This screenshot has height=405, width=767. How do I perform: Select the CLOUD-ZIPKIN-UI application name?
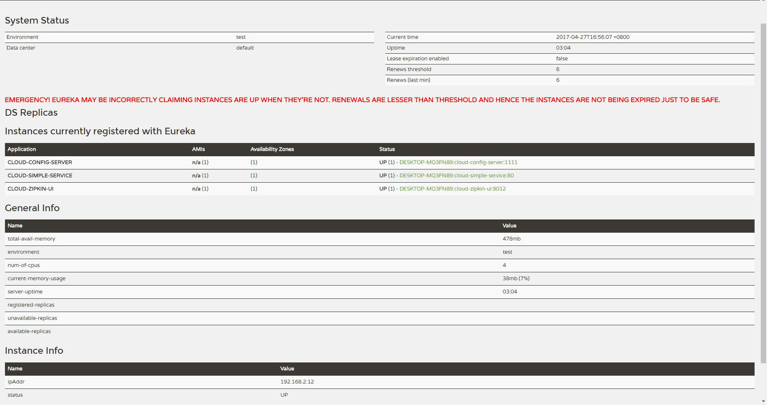pos(31,189)
